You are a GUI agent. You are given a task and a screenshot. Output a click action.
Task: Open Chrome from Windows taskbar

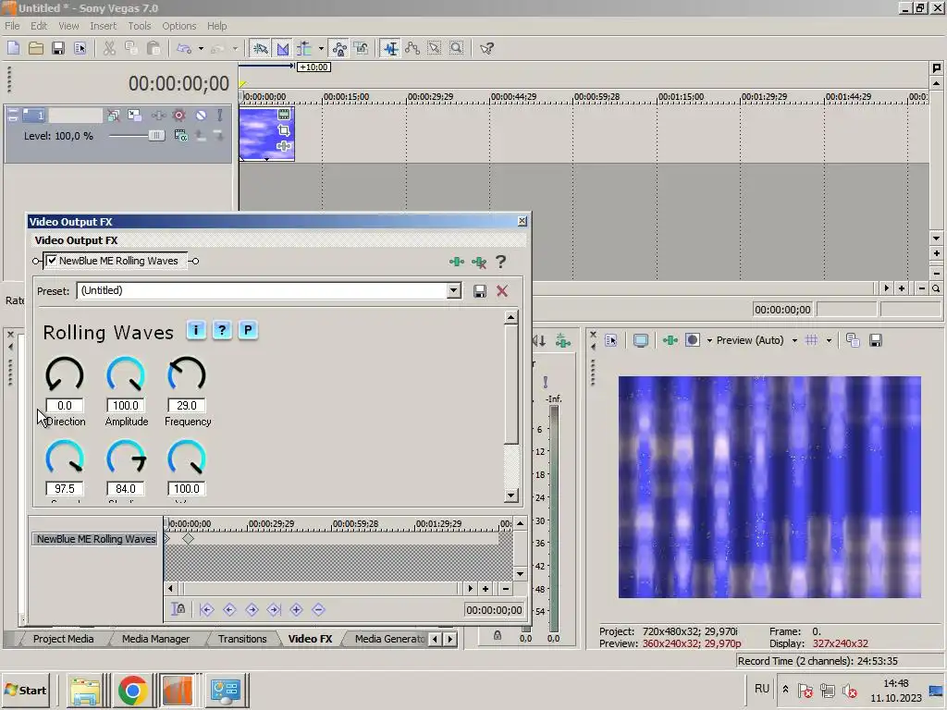coord(133,690)
